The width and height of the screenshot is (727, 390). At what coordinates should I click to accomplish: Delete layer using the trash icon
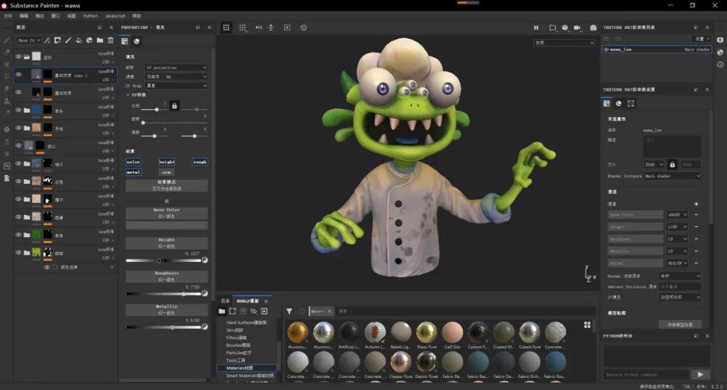(x=110, y=40)
